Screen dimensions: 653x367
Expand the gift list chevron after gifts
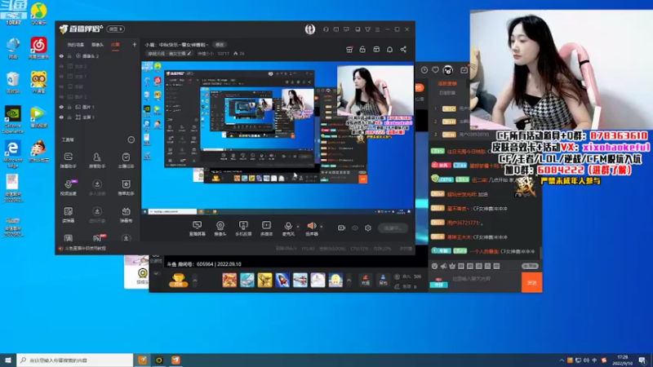349,280
